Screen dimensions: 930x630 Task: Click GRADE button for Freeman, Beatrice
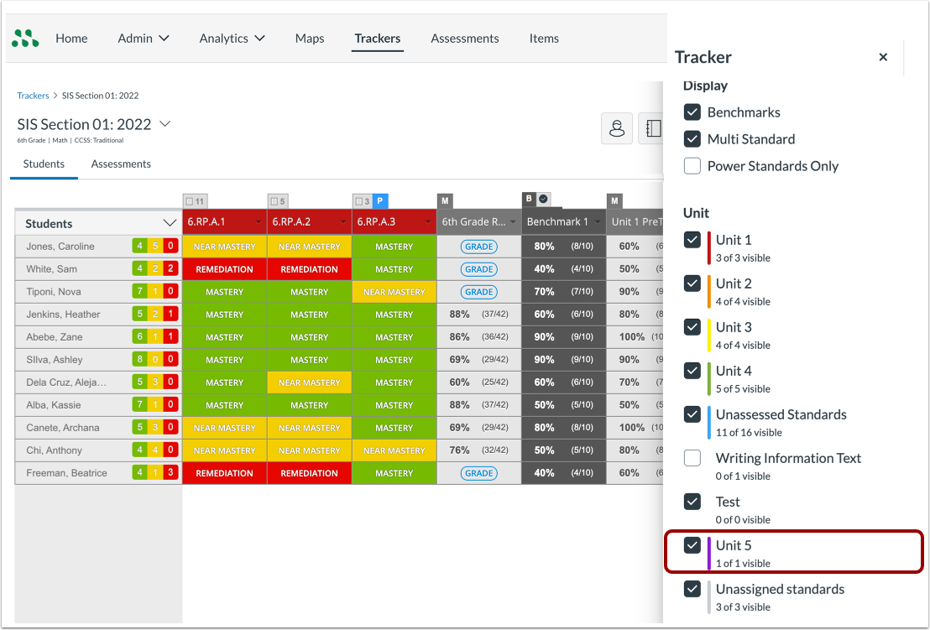pos(478,473)
